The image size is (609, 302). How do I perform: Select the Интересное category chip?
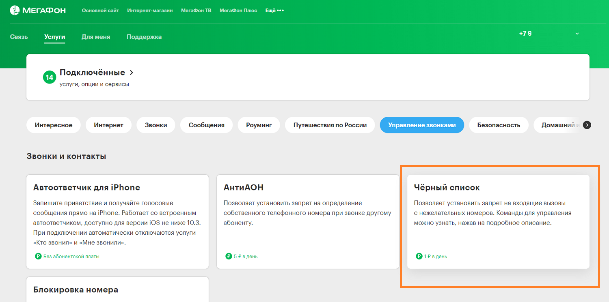tap(54, 125)
